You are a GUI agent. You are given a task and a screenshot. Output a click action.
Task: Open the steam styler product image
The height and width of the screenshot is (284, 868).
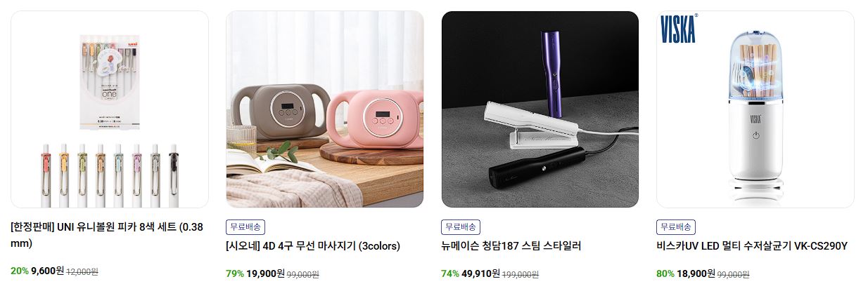540,109
